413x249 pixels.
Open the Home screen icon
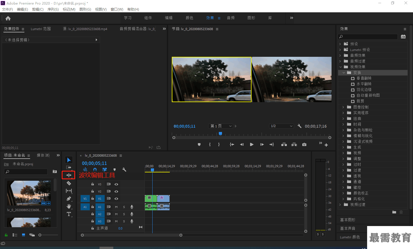click(8, 18)
